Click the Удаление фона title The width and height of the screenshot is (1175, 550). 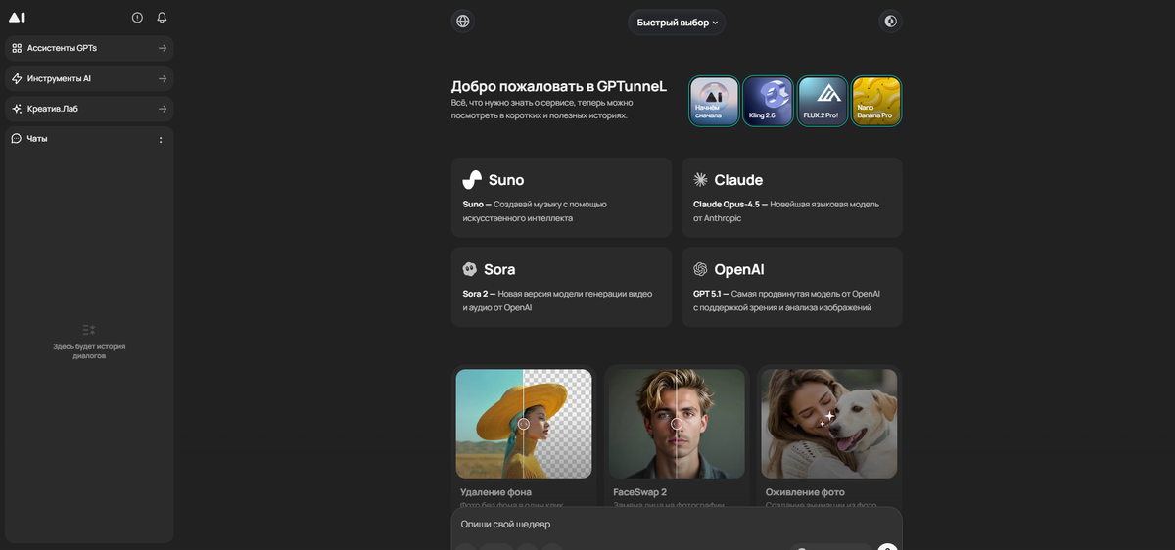pos(496,492)
